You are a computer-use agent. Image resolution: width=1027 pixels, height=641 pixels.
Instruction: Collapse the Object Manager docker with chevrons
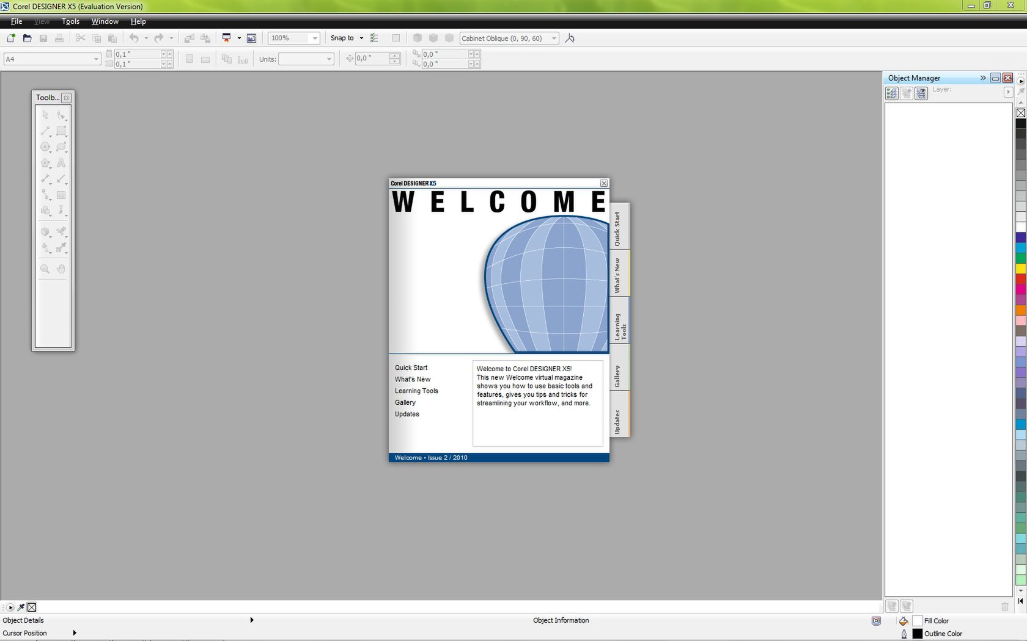(983, 78)
